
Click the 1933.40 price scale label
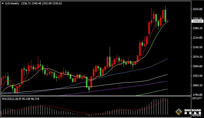197,76
